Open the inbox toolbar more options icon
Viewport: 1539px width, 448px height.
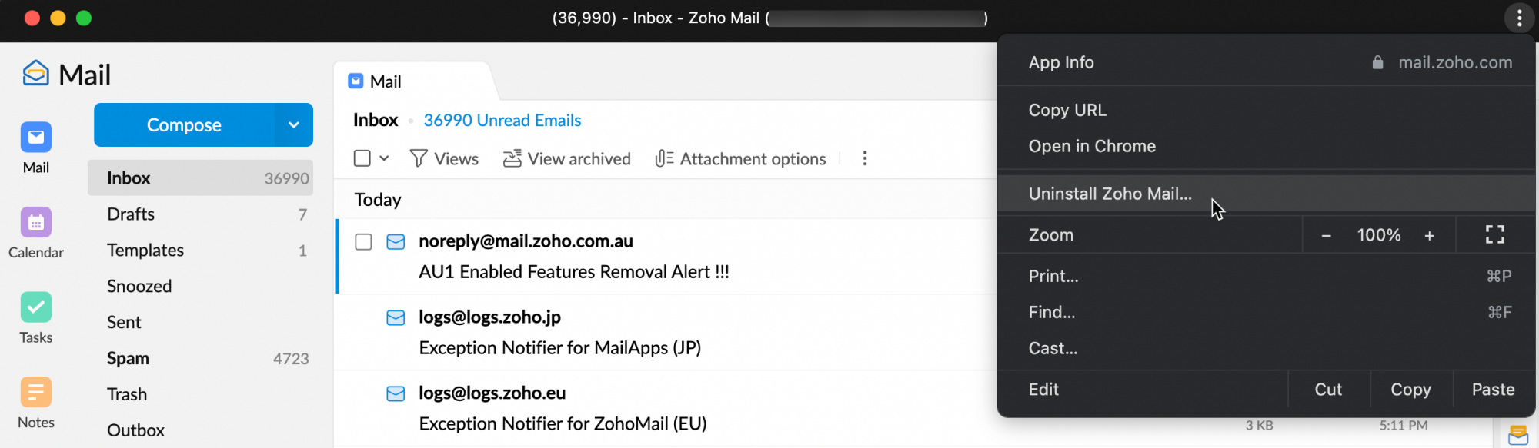865,158
